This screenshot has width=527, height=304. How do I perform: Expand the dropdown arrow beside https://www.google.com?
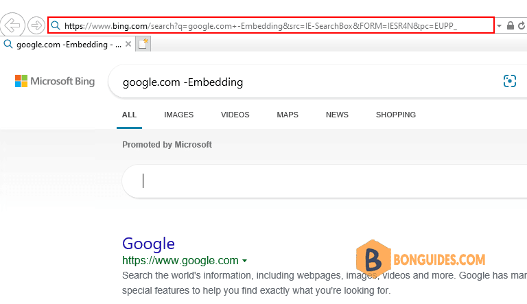pyautogui.click(x=245, y=261)
